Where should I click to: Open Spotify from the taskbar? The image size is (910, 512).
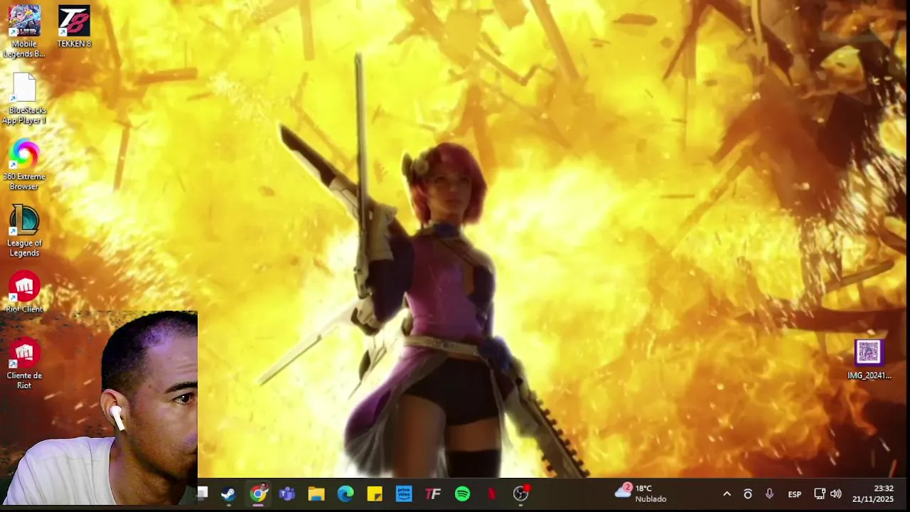[x=462, y=494]
